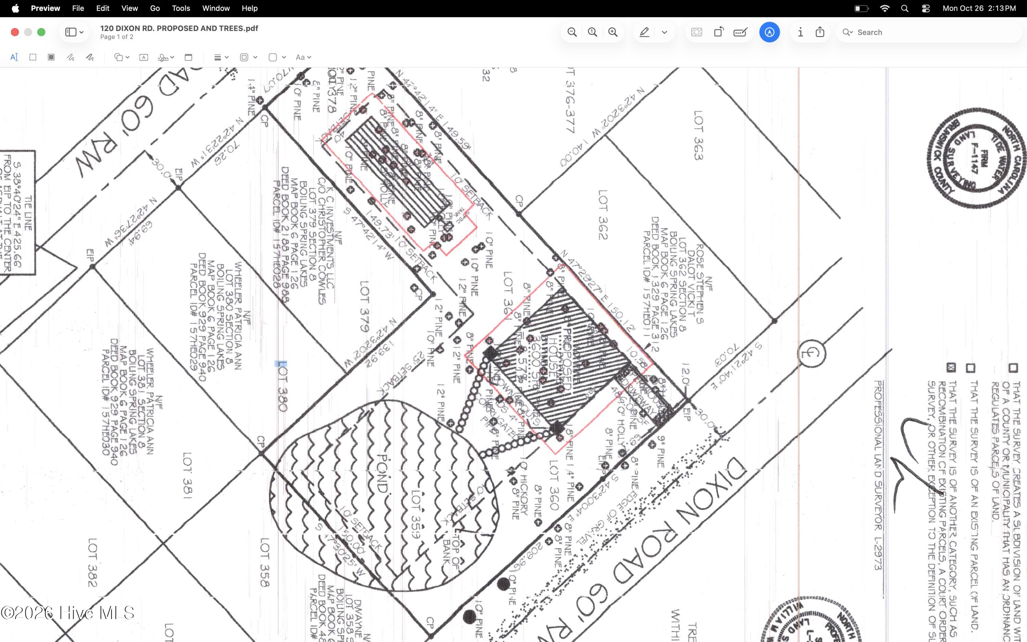The width and height of the screenshot is (1027, 642).
Task: Open the View menu
Action: click(129, 9)
